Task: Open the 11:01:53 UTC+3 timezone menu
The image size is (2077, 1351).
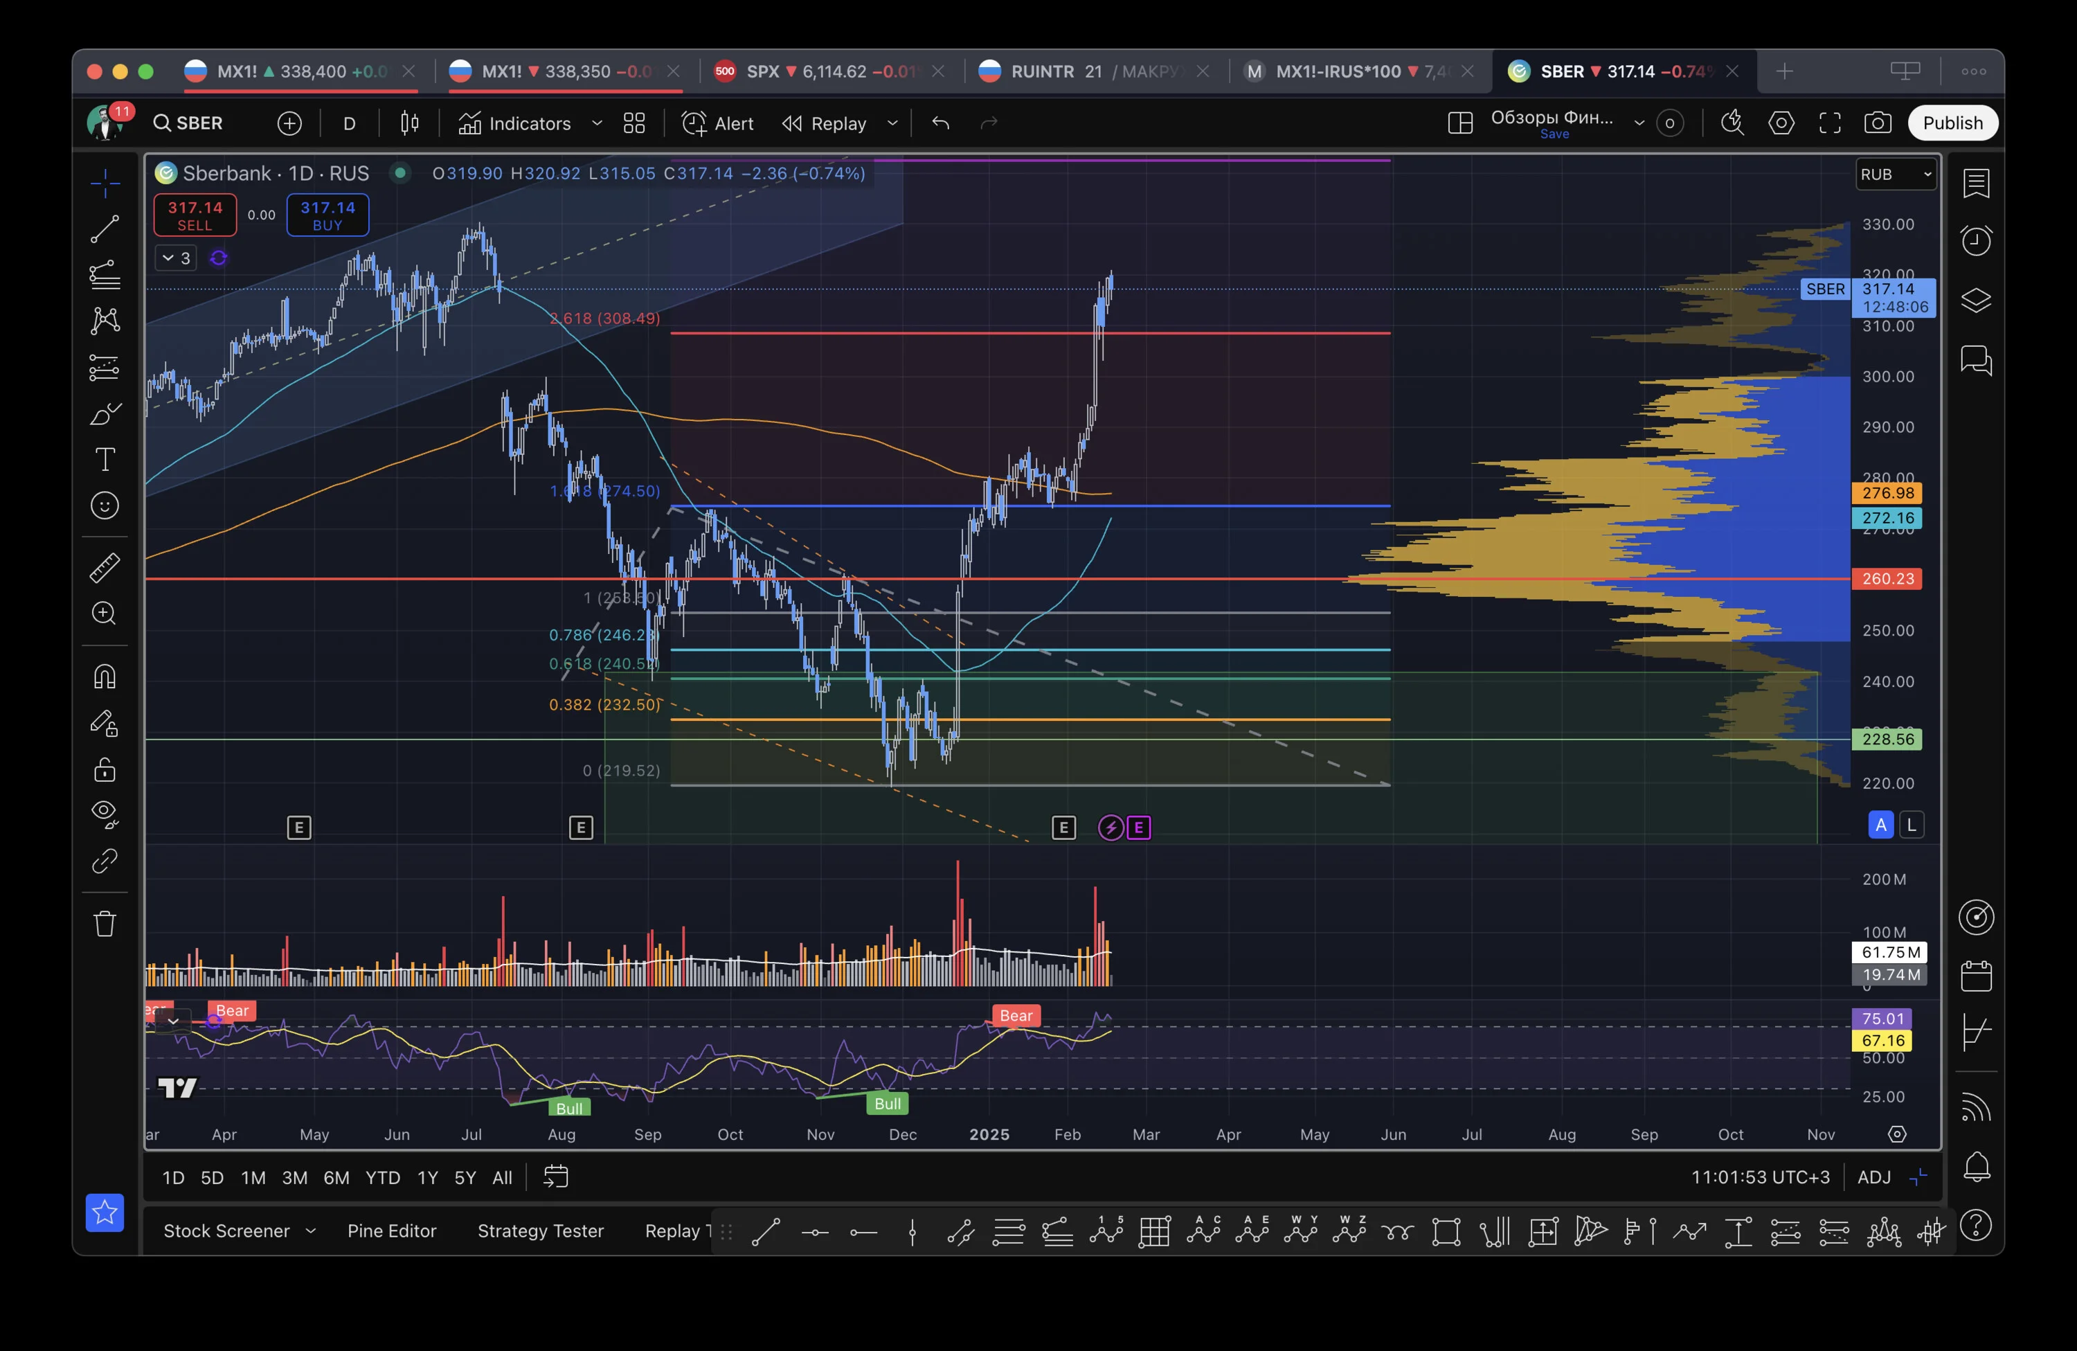Action: click(1760, 1177)
